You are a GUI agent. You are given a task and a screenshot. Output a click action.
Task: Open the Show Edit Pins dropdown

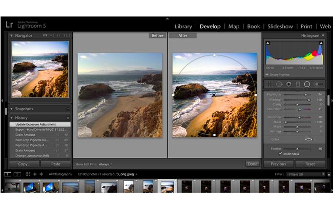106,164
